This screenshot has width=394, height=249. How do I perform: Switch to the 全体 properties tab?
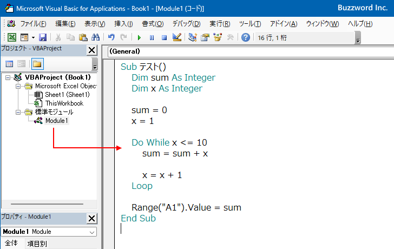click(x=11, y=243)
